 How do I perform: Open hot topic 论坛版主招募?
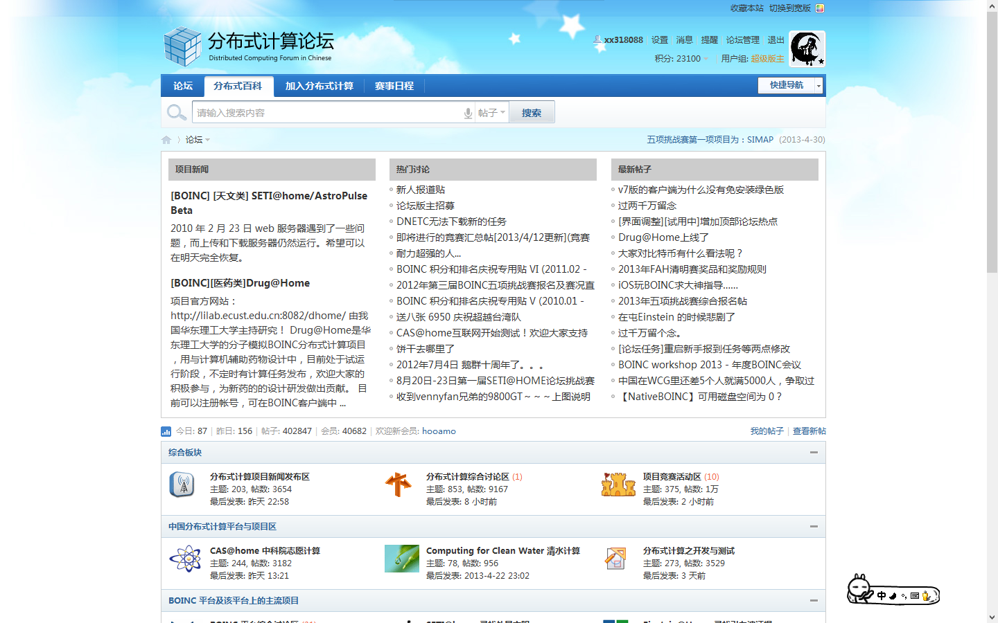[426, 206]
